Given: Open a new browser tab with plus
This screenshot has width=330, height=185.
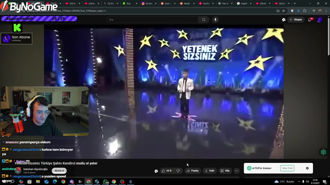Looking at the screenshot, I should [x=295, y=4].
